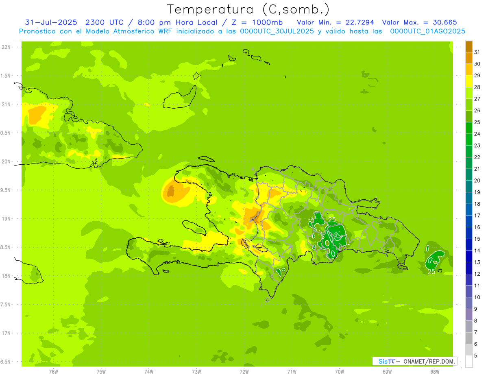This screenshot has height=377, width=488.
Task: Click the "17N" latitude label
Action: click(6, 333)
